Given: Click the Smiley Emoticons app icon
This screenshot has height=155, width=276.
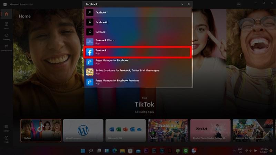Looking at the screenshot, I should tap(90, 72).
